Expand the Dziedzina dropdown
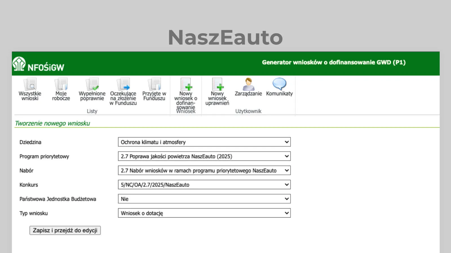Viewport: 451px width, 253px height. [x=204, y=142]
